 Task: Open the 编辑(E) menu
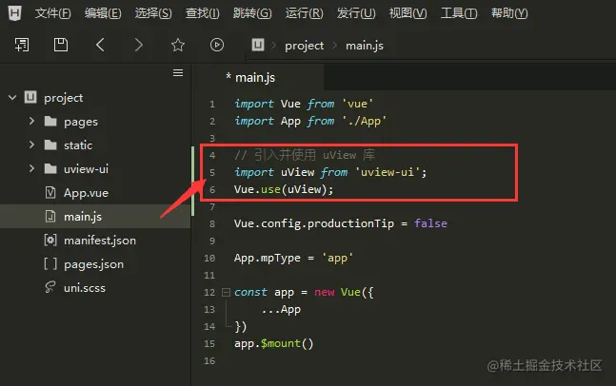[x=103, y=13]
